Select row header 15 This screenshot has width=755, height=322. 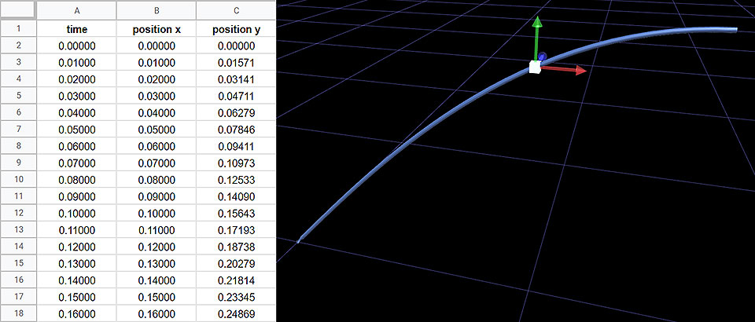18,263
